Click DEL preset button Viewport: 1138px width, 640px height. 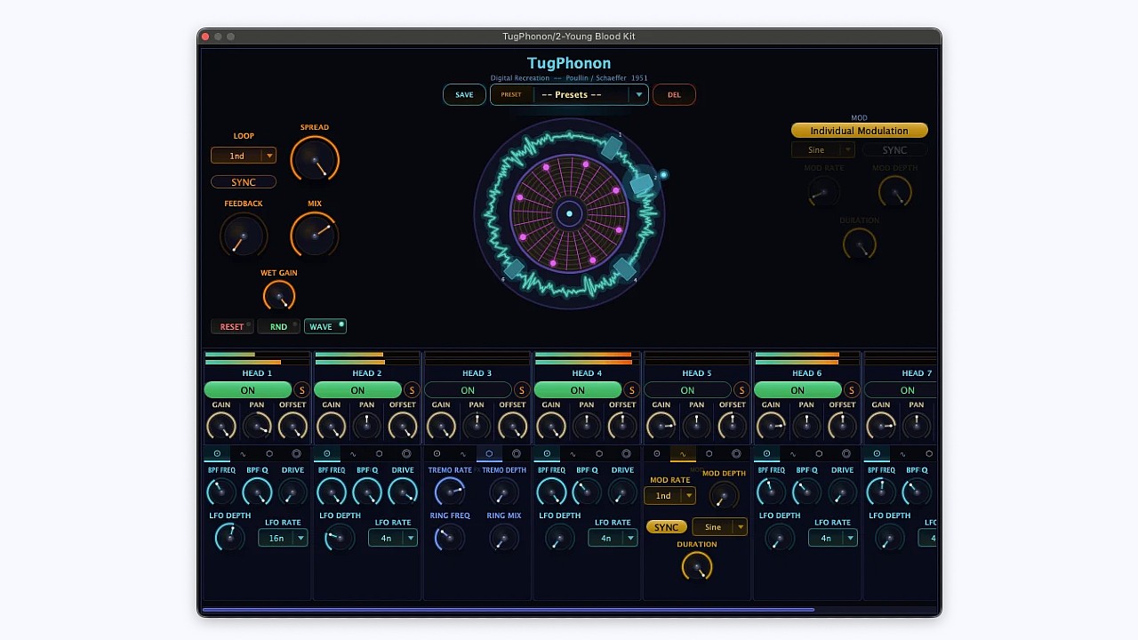click(x=674, y=94)
